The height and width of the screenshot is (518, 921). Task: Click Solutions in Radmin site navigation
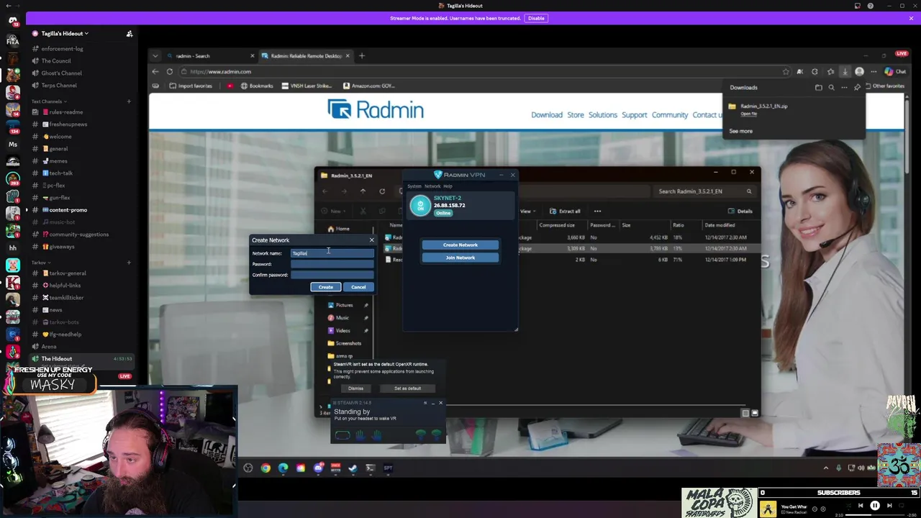[603, 115]
